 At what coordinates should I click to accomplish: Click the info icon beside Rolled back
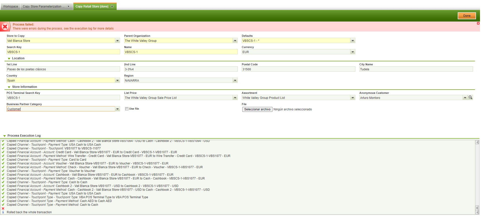pyautogui.click(x=3, y=212)
